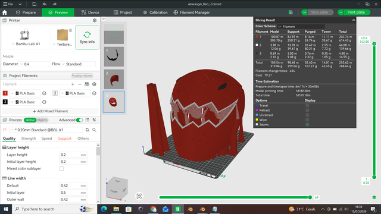Viewport: 381px width, 214px height.
Task: Save the project with disk icon
Action: tap(35, 4)
